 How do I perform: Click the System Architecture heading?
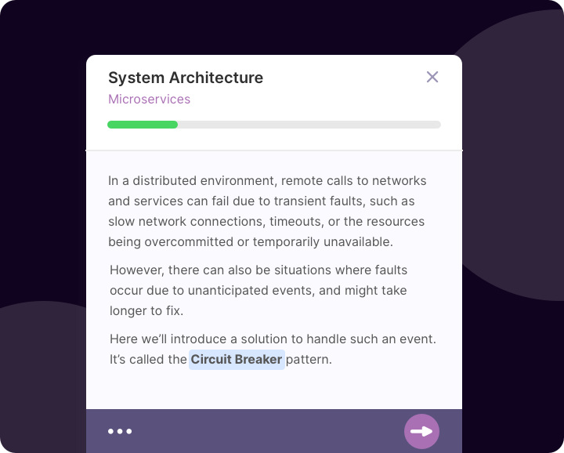coord(186,78)
